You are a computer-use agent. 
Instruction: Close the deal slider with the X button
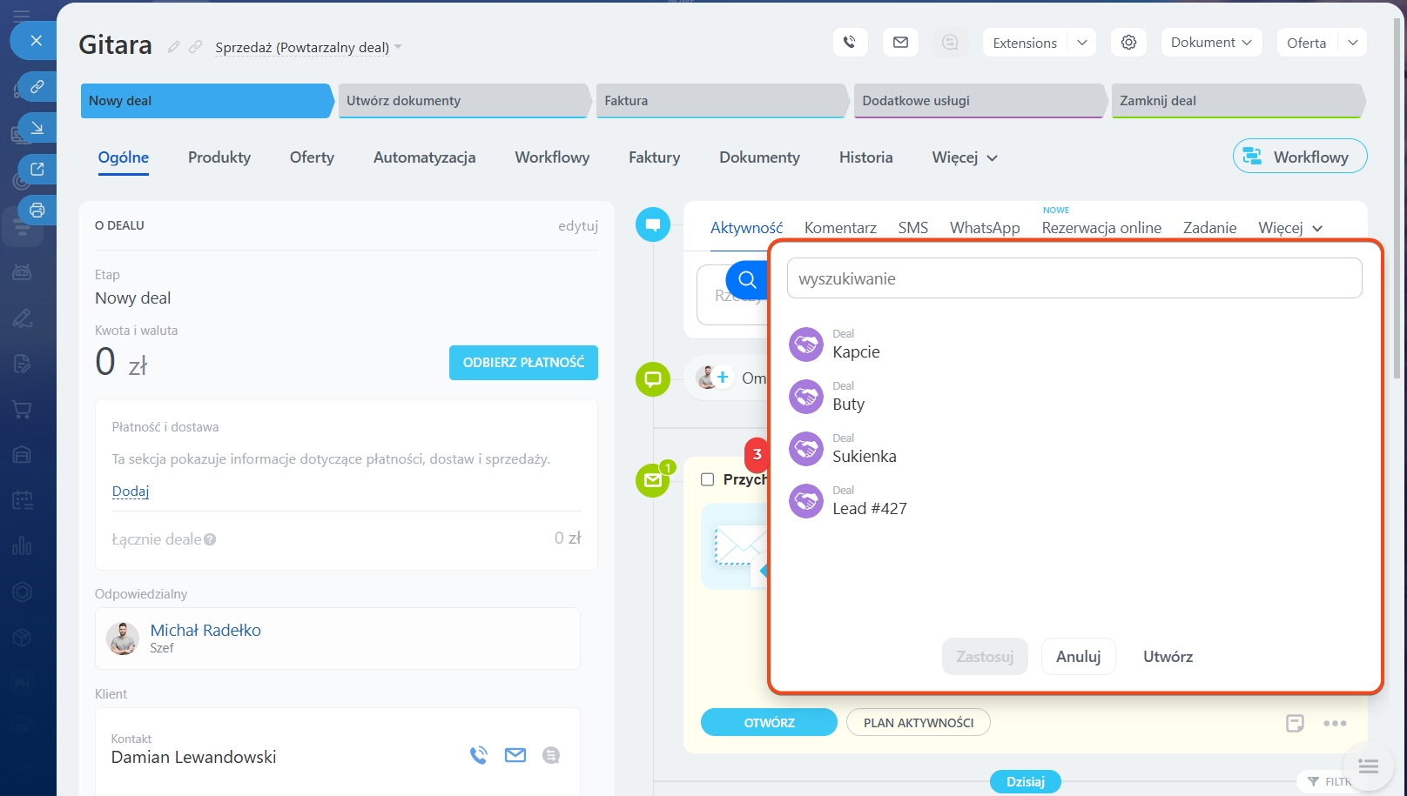[36, 40]
